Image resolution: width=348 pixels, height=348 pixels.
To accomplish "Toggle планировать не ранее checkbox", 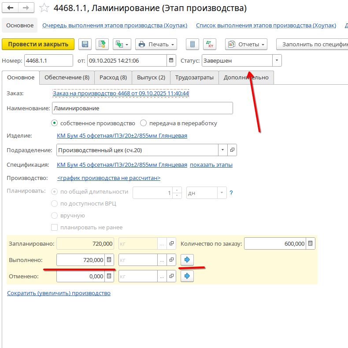I will coord(55,228).
